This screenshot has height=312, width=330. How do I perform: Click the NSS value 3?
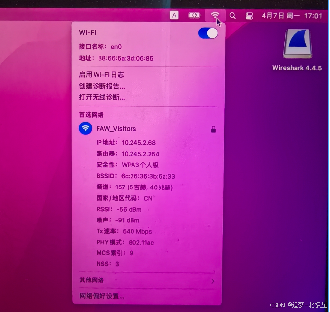[117, 264]
